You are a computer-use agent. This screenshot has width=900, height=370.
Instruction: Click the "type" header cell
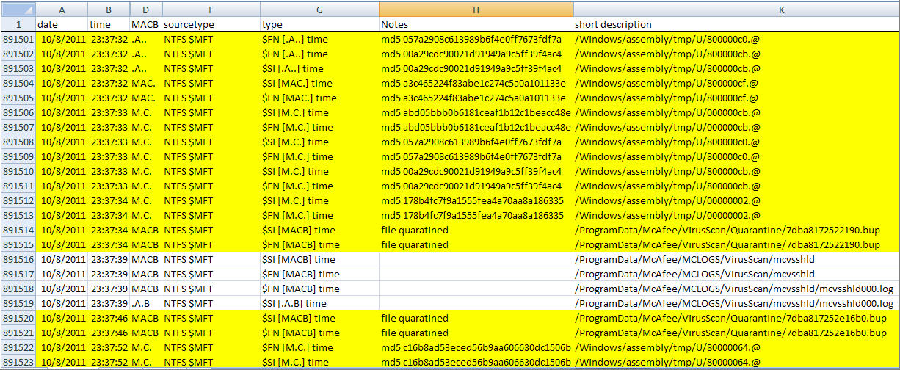coord(319,24)
